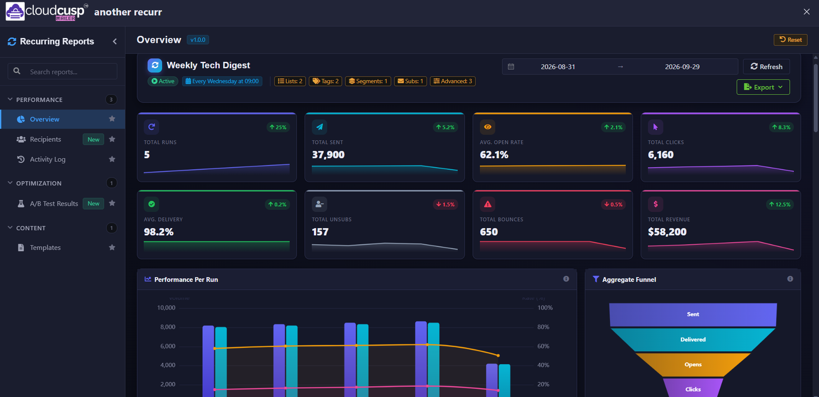Click the Total Unsubs user icon
The height and width of the screenshot is (397, 819).
click(x=319, y=204)
